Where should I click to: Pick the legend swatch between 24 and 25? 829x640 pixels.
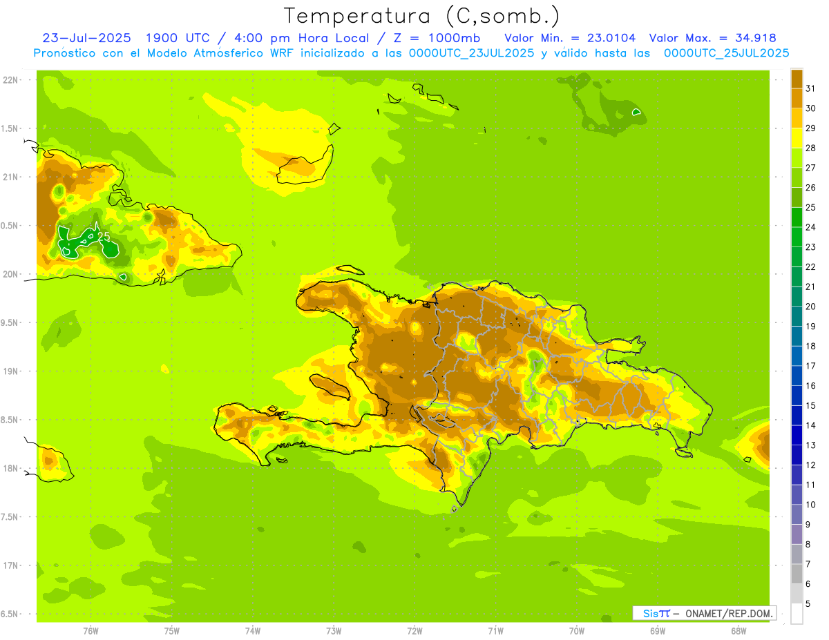tap(797, 217)
